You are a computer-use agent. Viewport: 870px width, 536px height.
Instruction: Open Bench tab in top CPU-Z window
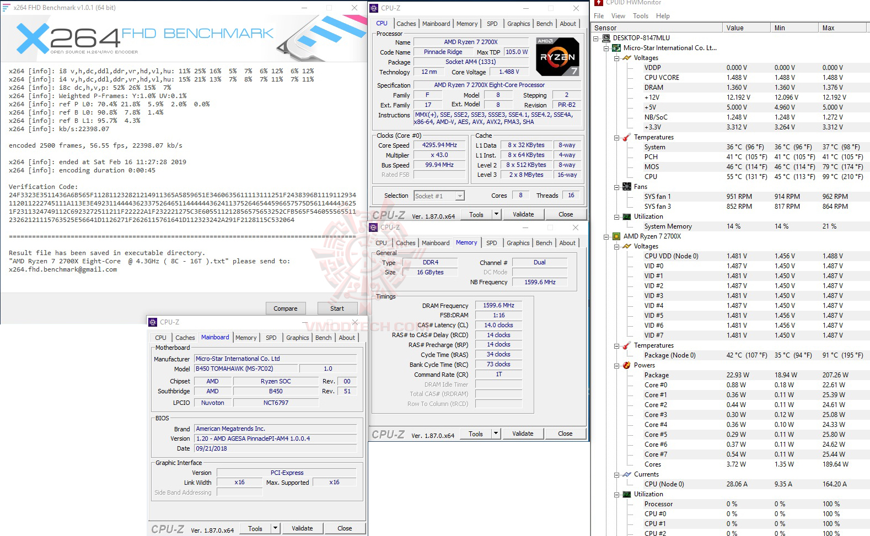tap(545, 24)
